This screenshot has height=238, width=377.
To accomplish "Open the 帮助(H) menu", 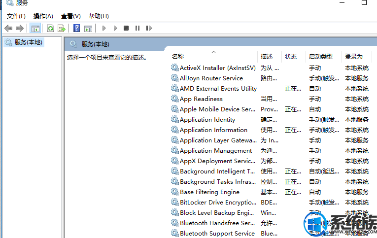I will click(99, 16).
